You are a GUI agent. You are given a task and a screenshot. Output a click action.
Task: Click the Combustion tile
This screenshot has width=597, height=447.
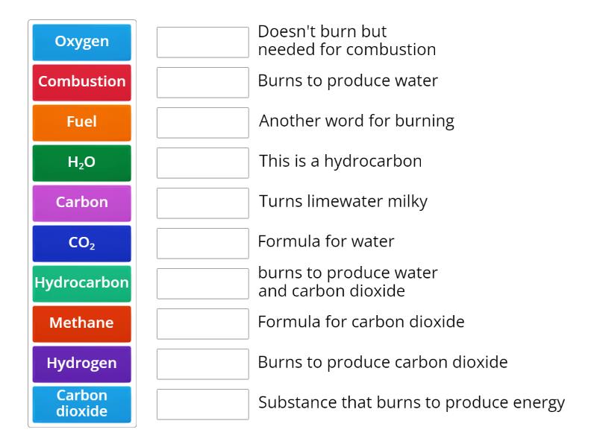[x=81, y=83]
